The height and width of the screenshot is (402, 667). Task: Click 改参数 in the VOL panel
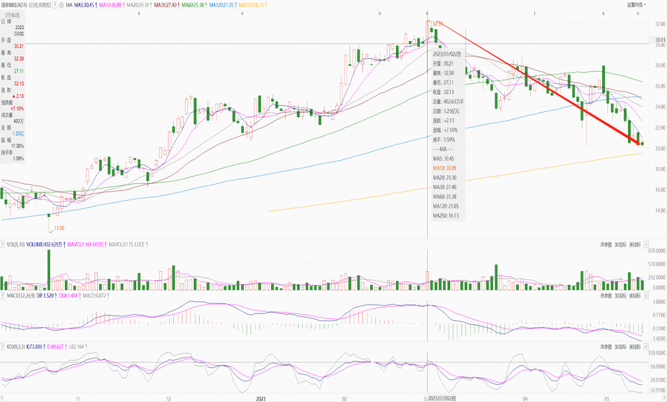606,245
